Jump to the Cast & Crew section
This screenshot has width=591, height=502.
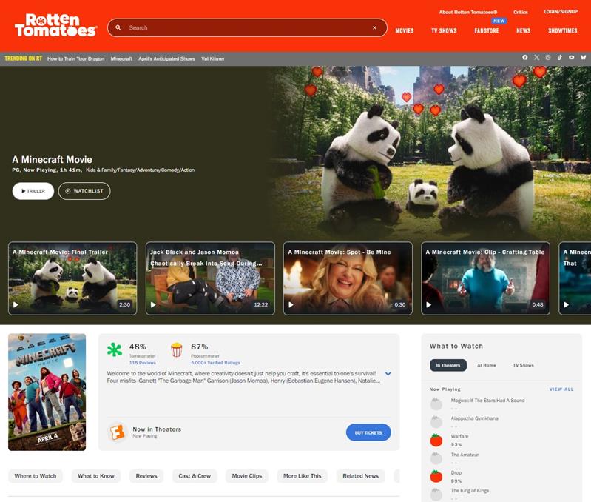point(195,476)
